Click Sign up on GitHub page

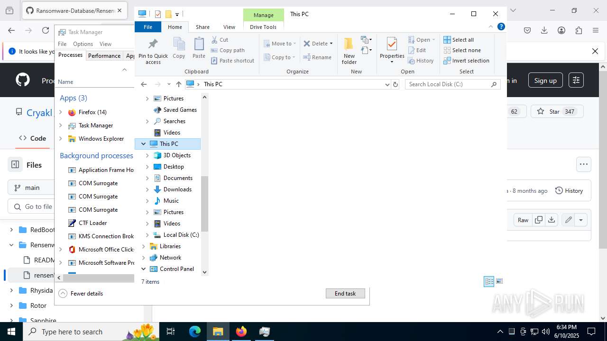545,81
